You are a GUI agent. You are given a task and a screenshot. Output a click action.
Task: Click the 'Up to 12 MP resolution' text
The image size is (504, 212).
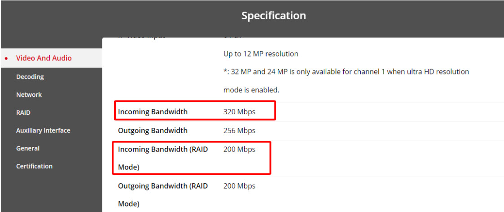[x=261, y=54]
